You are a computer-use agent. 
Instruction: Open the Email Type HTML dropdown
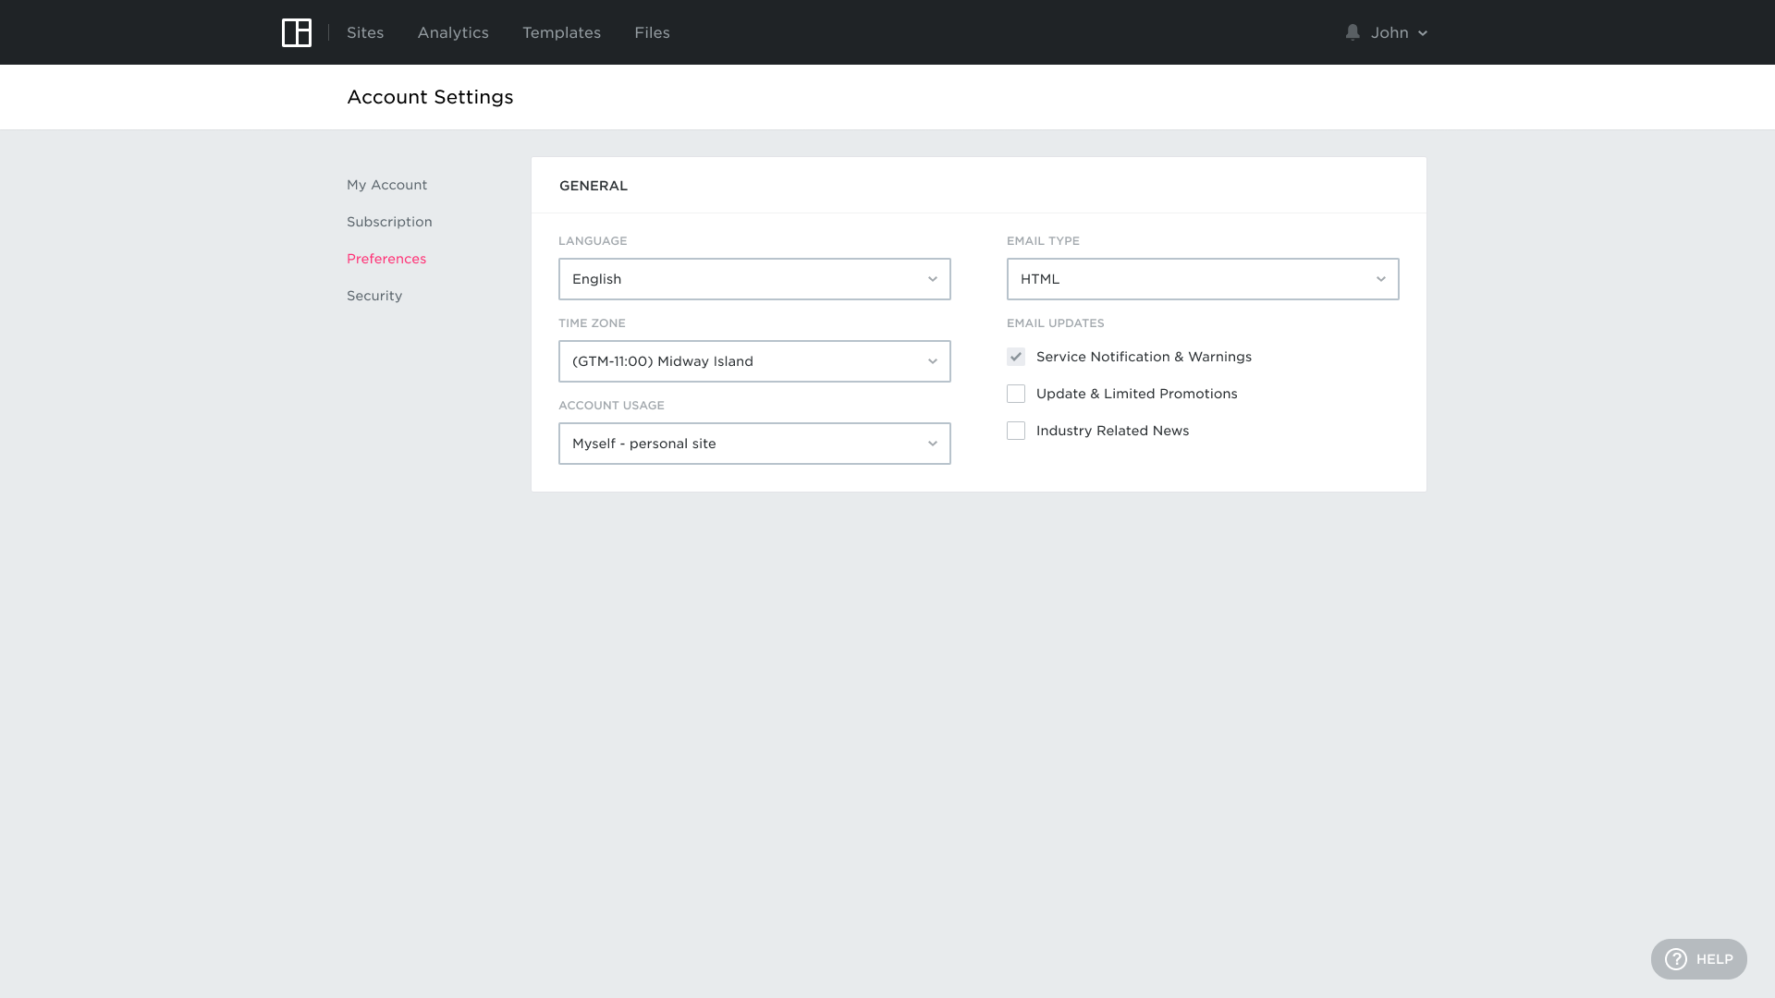tap(1202, 279)
